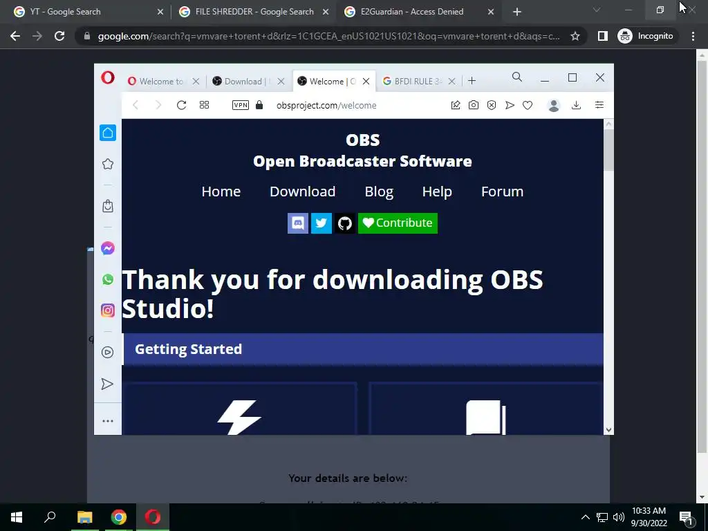Open the notification center icon

[x=686, y=518]
